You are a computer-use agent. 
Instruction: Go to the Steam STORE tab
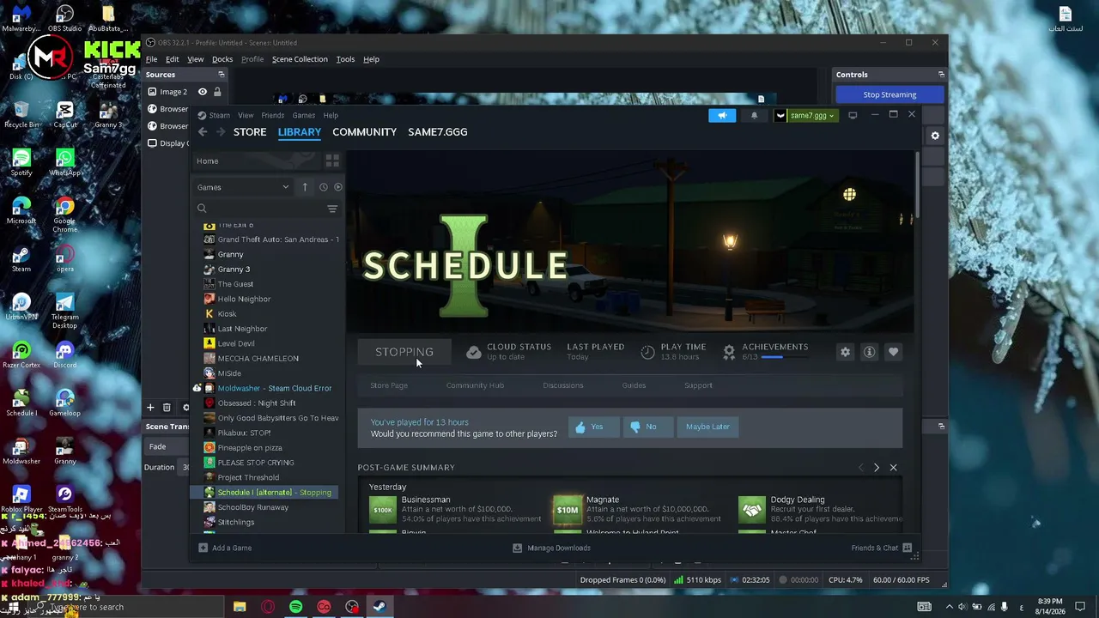pos(250,131)
